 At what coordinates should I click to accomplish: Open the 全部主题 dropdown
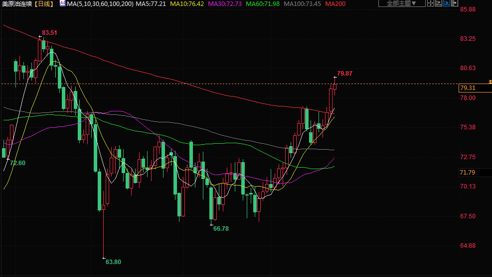(402, 3)
